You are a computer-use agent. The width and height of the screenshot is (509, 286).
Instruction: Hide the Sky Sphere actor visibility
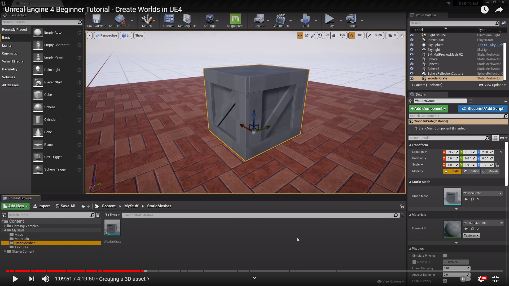tap(412, 45)
